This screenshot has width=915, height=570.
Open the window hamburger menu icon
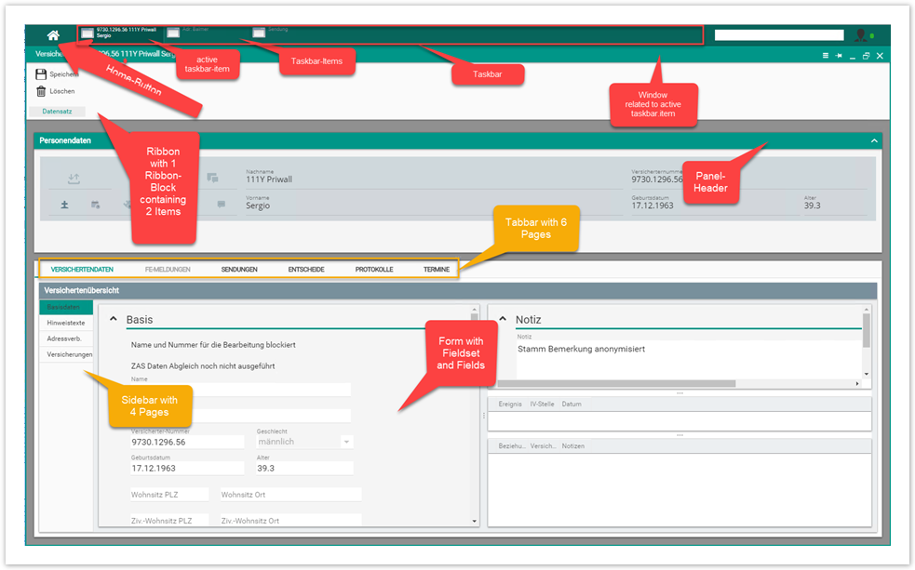pos(826,56)
